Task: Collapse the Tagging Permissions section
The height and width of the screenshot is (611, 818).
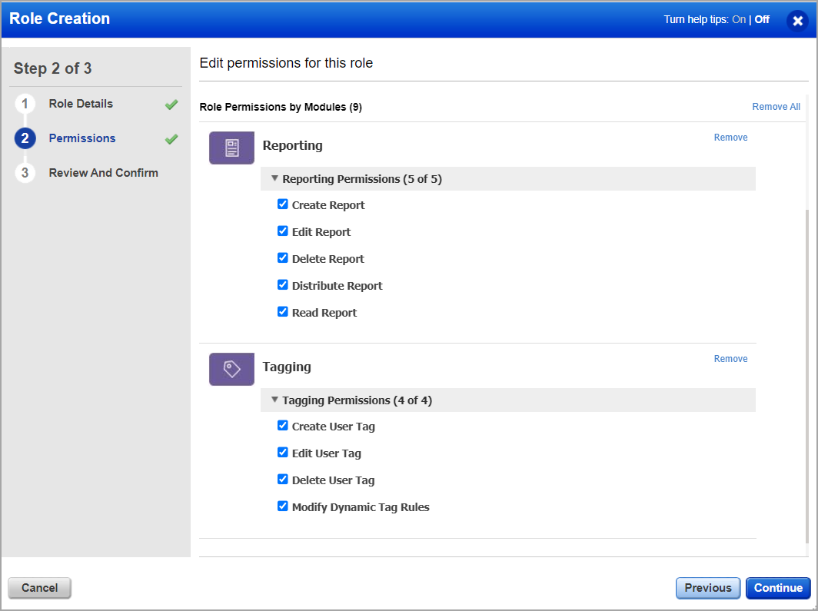Action: click(x=274, y=400)
